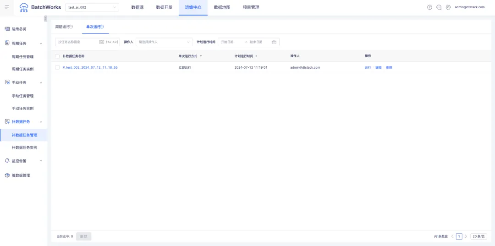Open the help question mark icon in header
This screenshot has width=495, height=246.
tap(429, 7)
